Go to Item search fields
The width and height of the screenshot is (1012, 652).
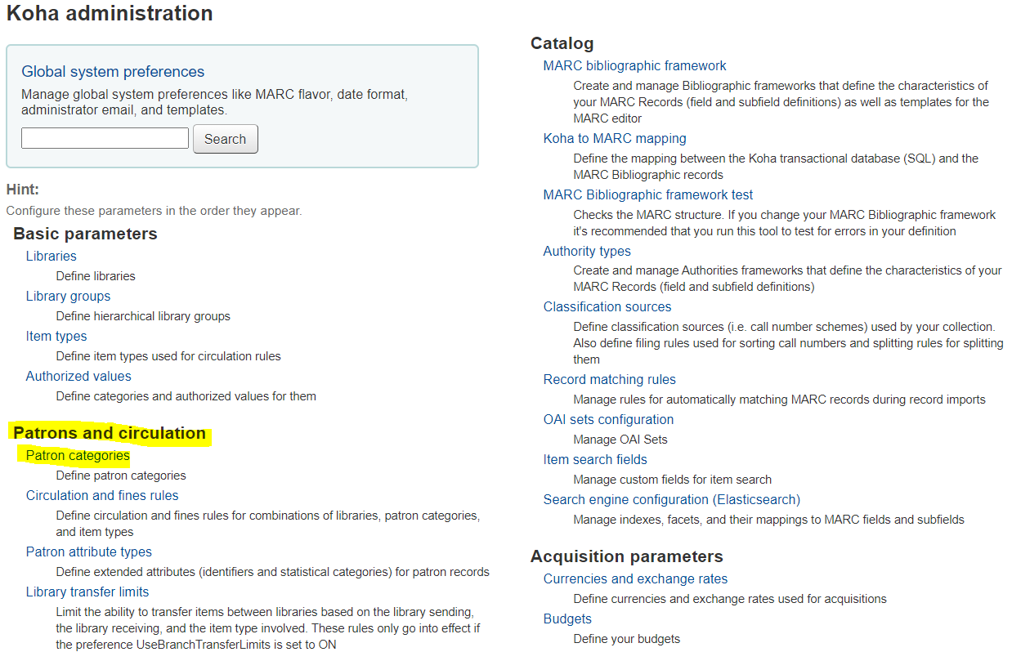[x=595, y=459]
